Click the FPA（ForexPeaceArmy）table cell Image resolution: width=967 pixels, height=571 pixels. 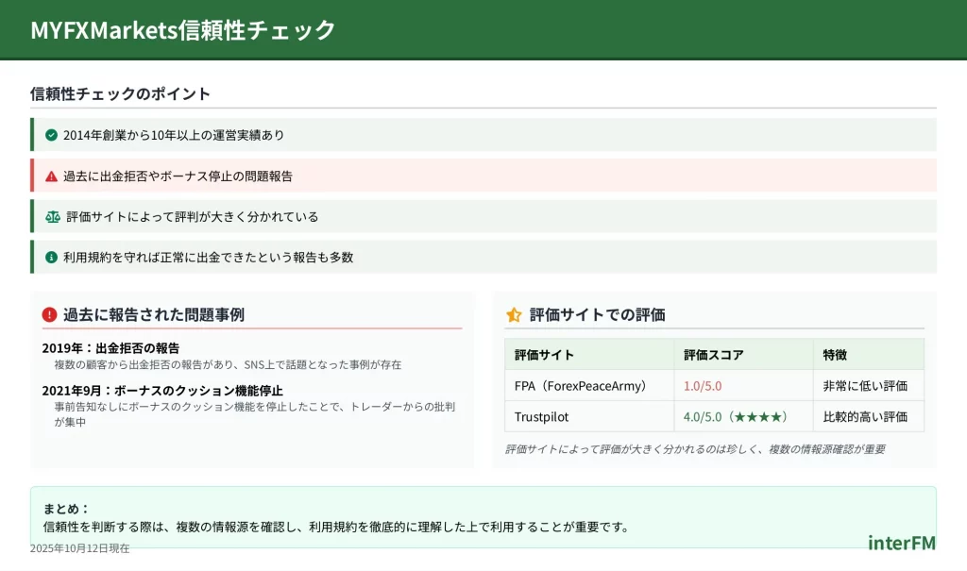[583, 385]
